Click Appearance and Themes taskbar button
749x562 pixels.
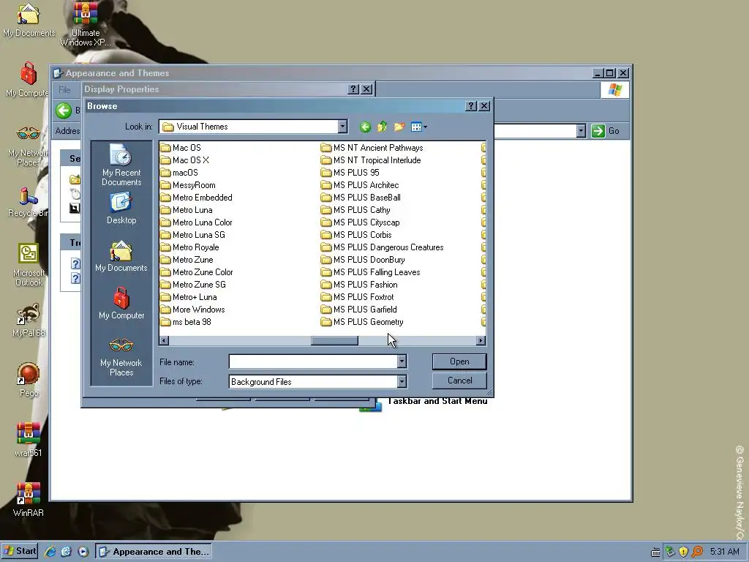[154, 551]
